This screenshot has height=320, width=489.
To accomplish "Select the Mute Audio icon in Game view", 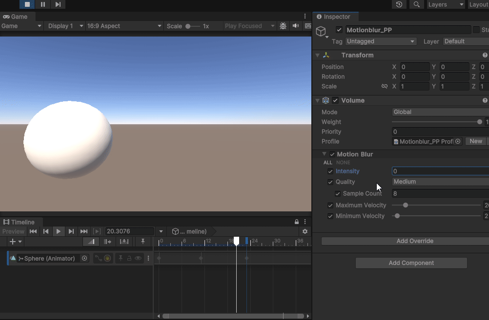I will point(295,26).
